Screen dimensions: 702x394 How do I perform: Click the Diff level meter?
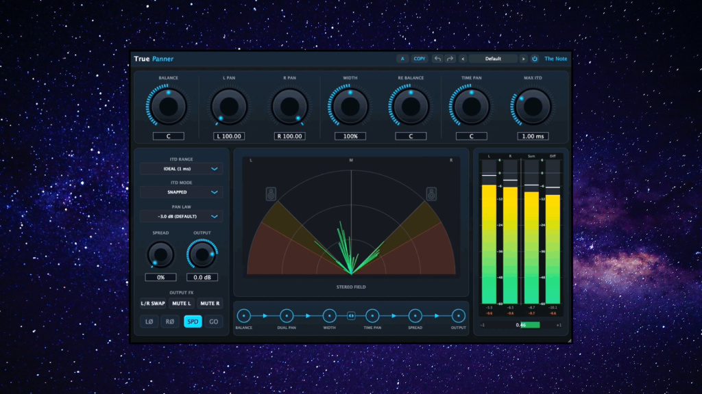pyautogui.click(x=553, y=231)
